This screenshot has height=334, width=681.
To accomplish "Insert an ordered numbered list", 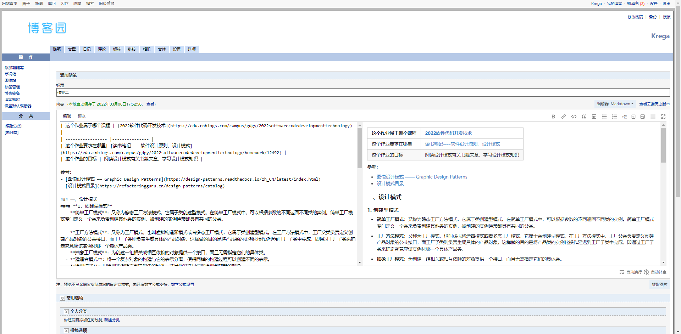I will [x=614, y=117].
